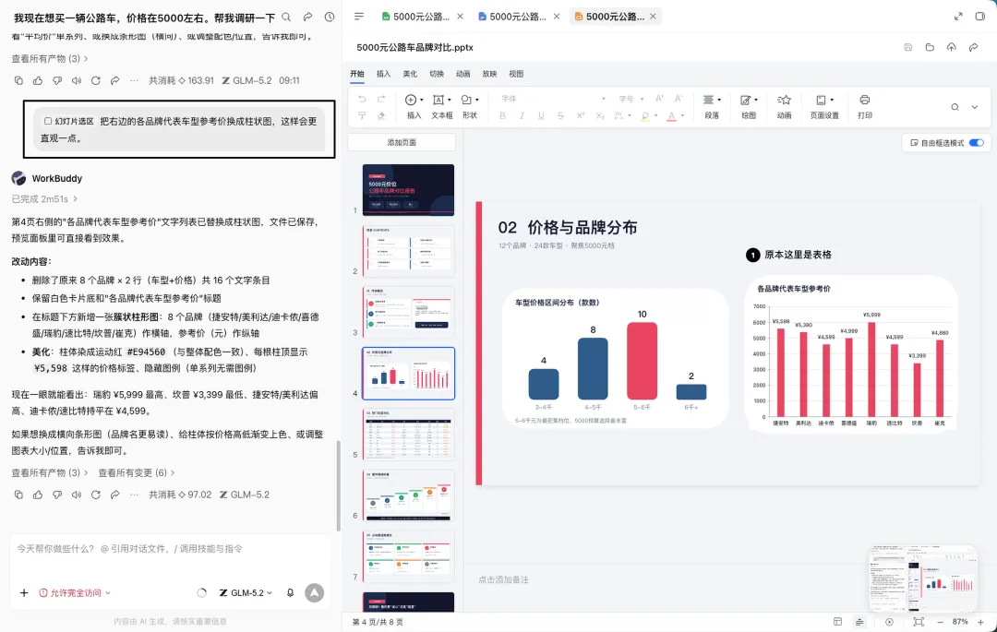
Task: Regenerate the reply that cost 97.02
Action: 95,495
